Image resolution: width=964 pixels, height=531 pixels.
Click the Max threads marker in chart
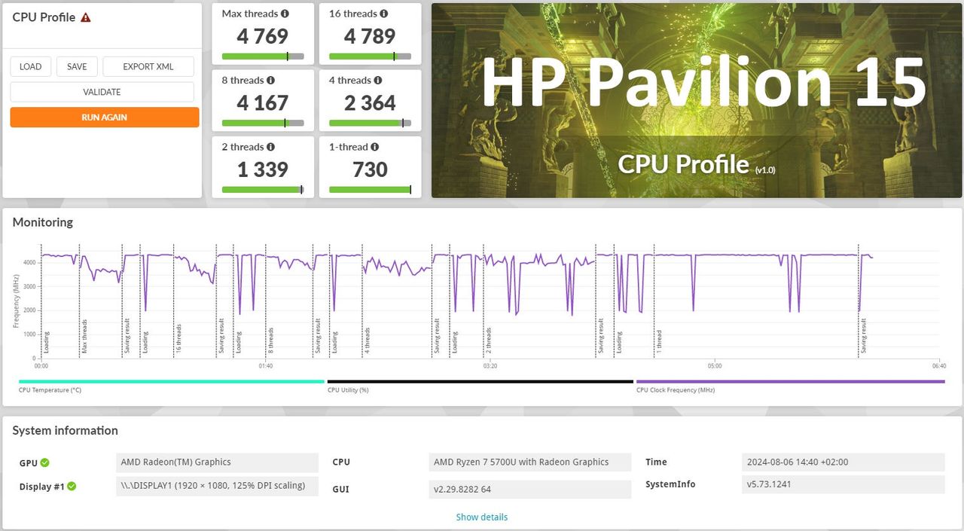click(x=84, y=337)
